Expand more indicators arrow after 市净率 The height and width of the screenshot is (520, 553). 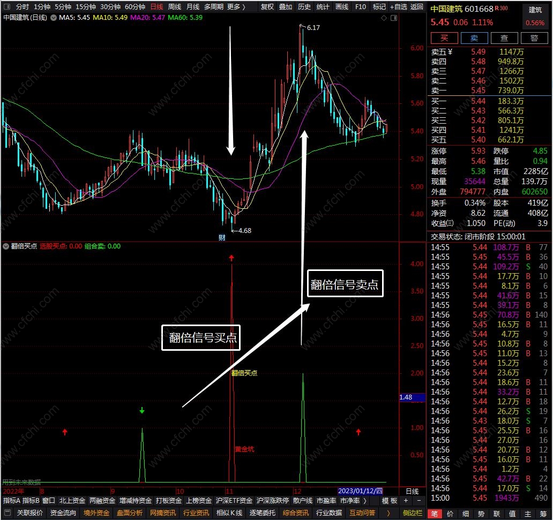[365, 501]
